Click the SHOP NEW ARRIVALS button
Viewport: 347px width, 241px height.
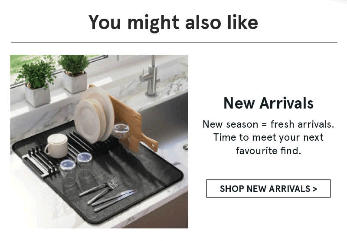point(268,188)
